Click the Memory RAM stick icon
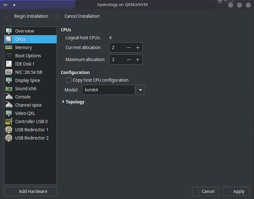The width and height of the screenshot is (254, 199). pyautogui.click(x=9, y=47)
